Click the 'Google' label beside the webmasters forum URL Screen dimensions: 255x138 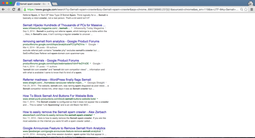(x=97, y=64)
